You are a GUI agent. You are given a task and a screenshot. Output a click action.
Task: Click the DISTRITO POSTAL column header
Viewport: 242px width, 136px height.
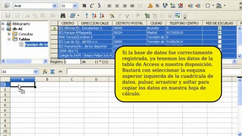pos(129,23)
